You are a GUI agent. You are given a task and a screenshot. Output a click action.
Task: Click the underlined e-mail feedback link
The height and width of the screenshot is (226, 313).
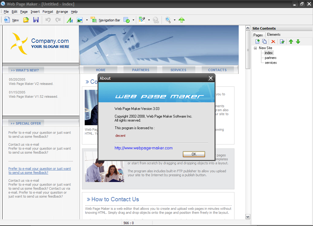tap(39, 170)
